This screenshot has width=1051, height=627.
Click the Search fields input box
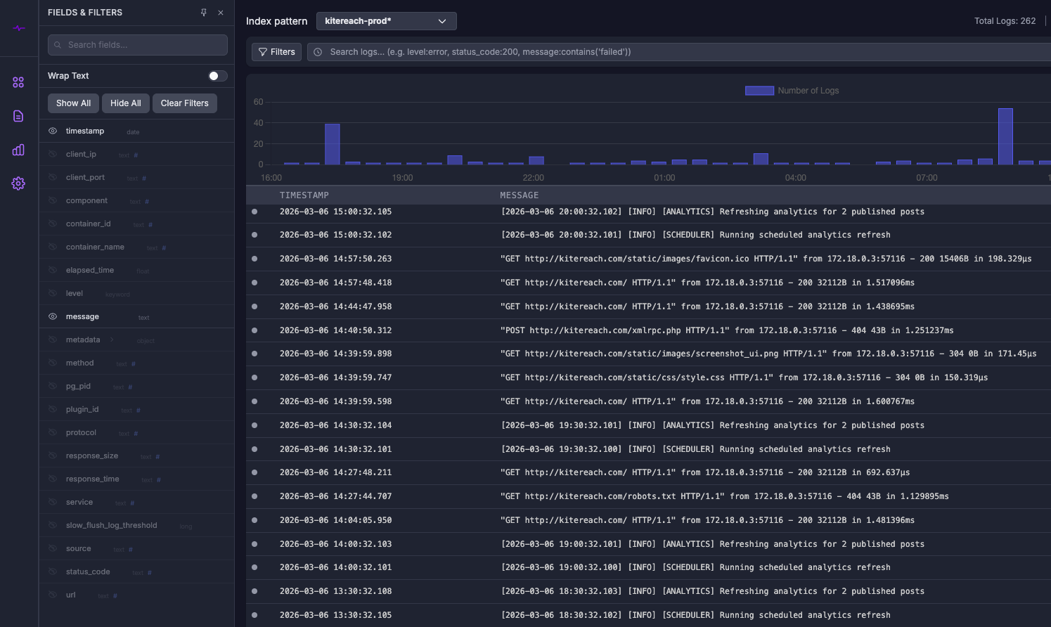(x=137, y=44)
